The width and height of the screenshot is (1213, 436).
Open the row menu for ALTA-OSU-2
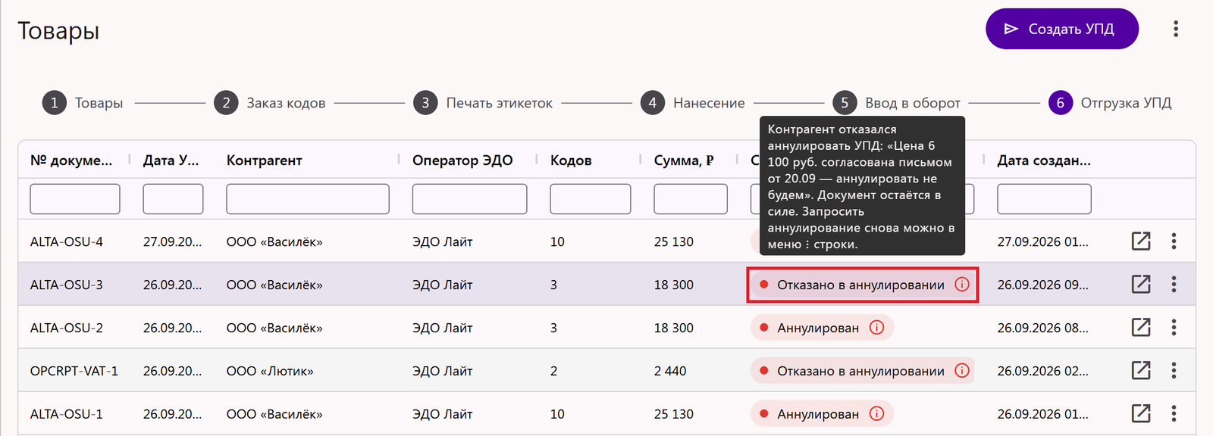click(1174, 327)
